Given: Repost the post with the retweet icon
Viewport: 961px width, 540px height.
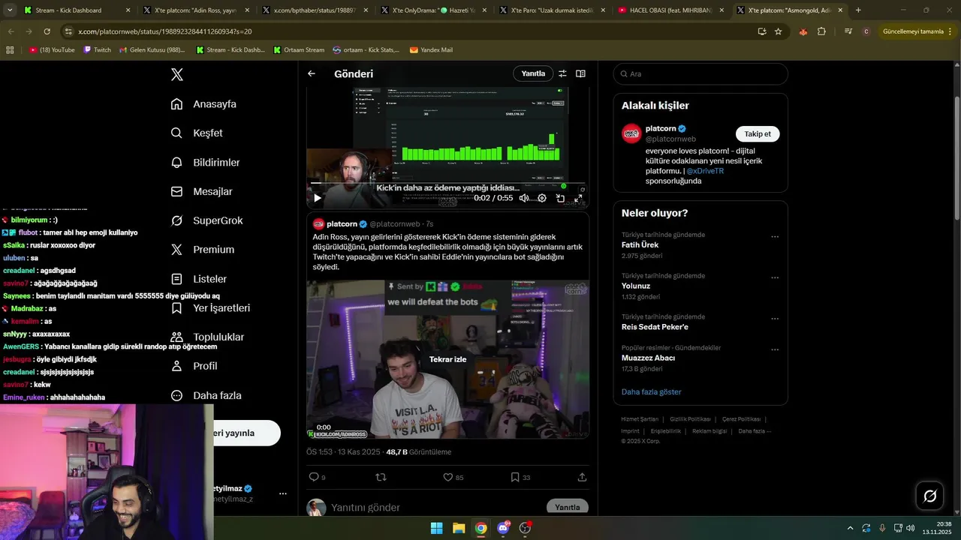Looking at the screenshot, I should coord(381,477).
